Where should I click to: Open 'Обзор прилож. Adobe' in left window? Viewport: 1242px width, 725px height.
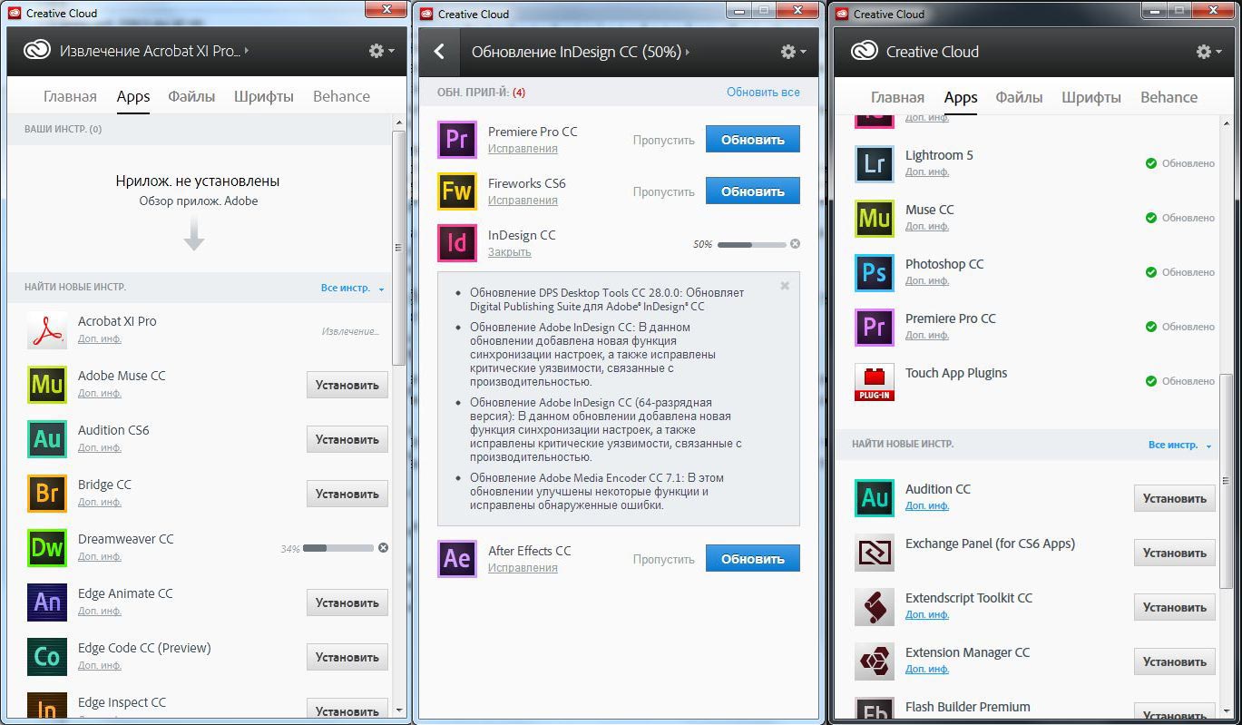click(199, 201)
